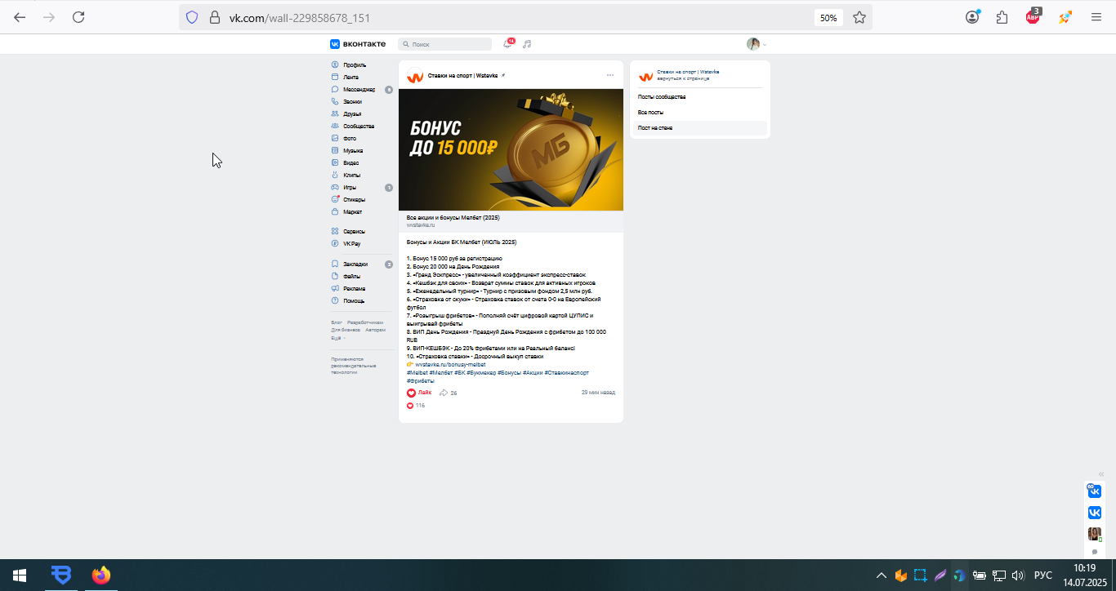Open the music player note icon

tap(527, 44)
